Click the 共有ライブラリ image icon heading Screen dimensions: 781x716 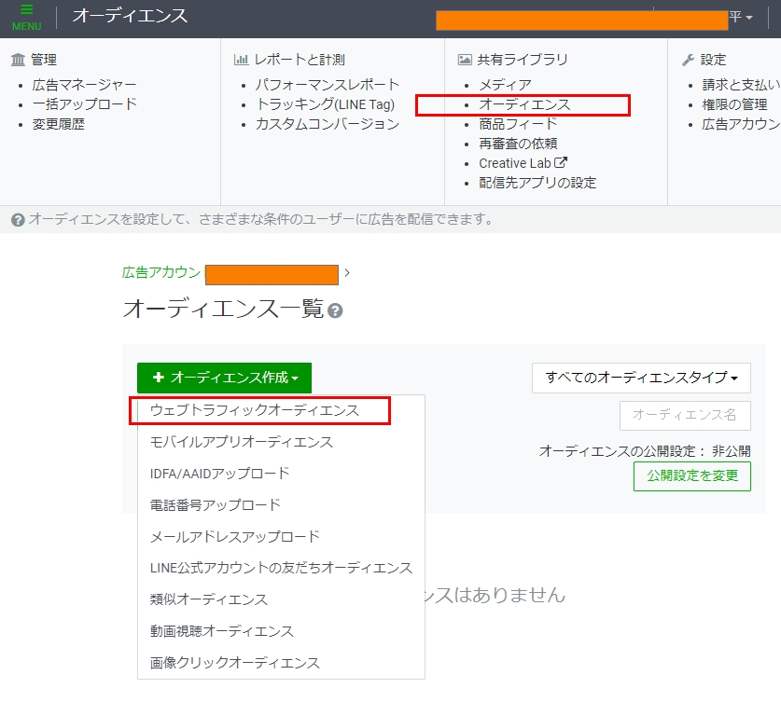(x=465, y=60)
